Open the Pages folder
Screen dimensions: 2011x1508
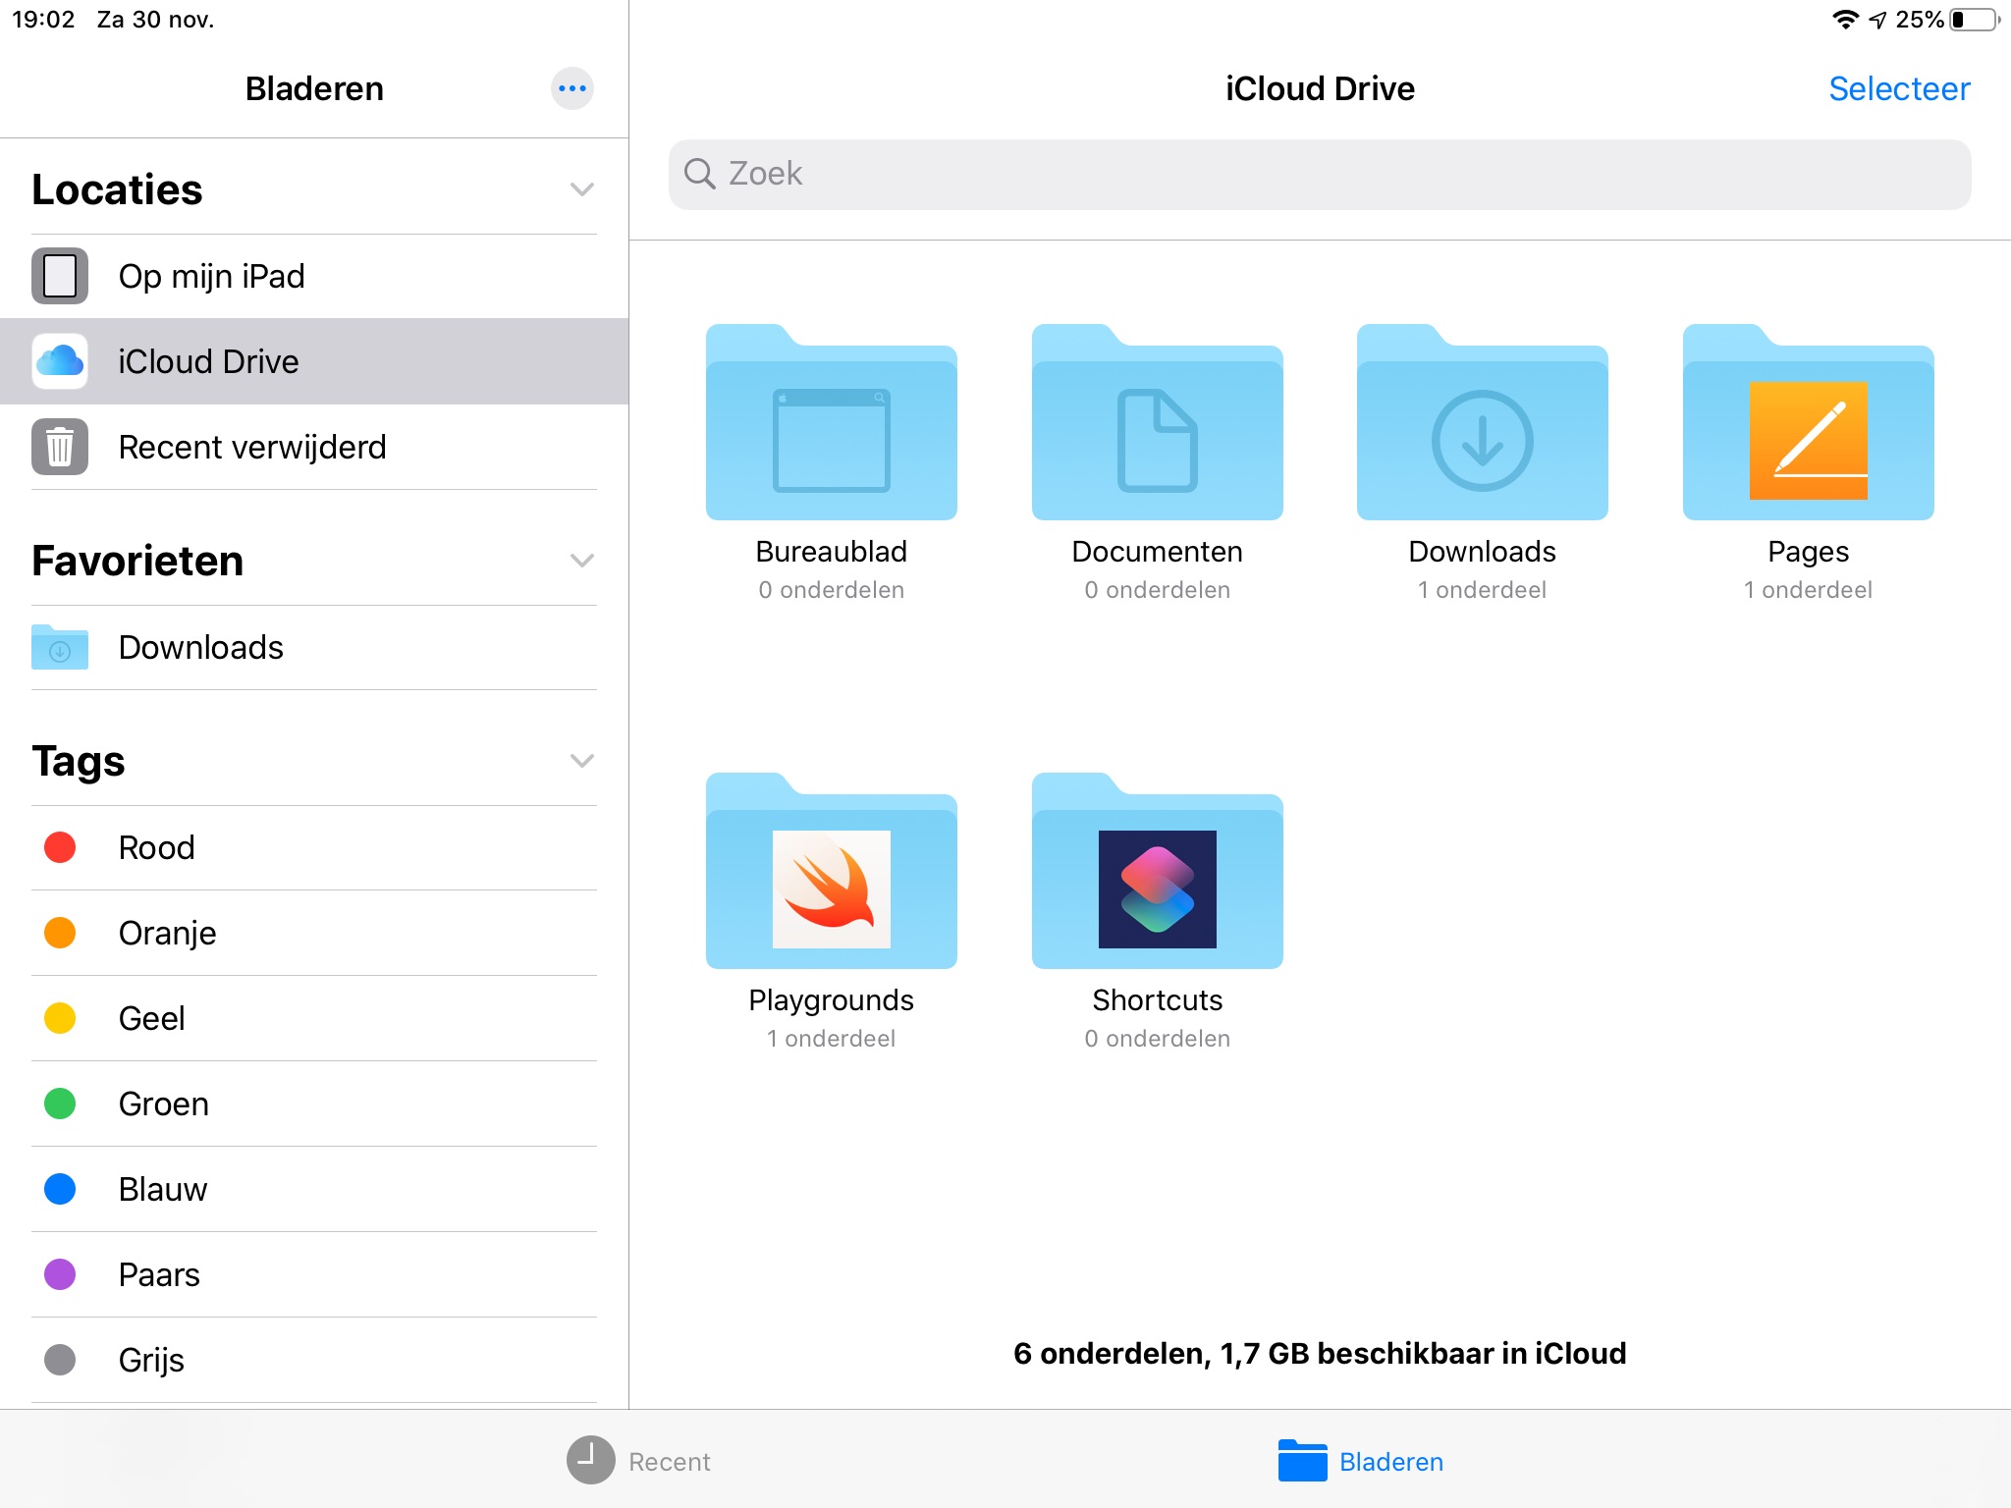pos(1808,424)
